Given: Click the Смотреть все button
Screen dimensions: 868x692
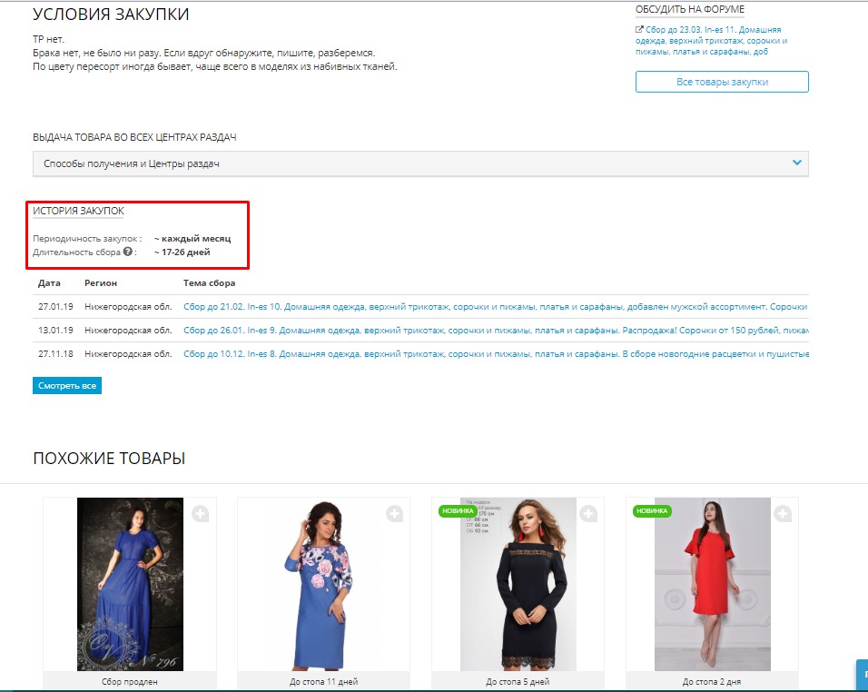Looking at the screenshot, I should click(x=67, y=386).
